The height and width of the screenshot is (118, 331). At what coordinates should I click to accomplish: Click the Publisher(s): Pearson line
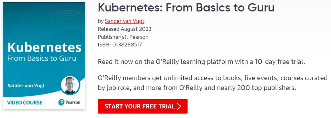[123, 37]
